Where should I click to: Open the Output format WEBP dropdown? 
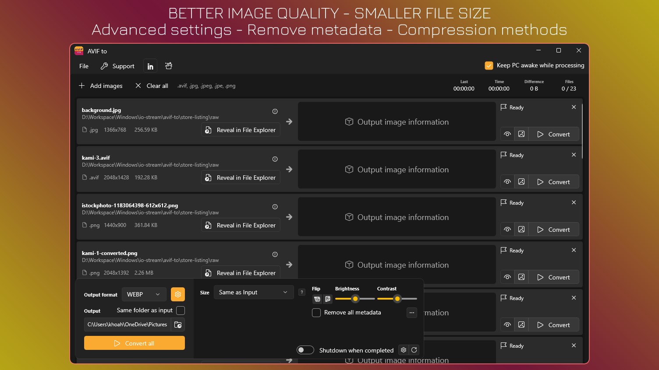144,294
